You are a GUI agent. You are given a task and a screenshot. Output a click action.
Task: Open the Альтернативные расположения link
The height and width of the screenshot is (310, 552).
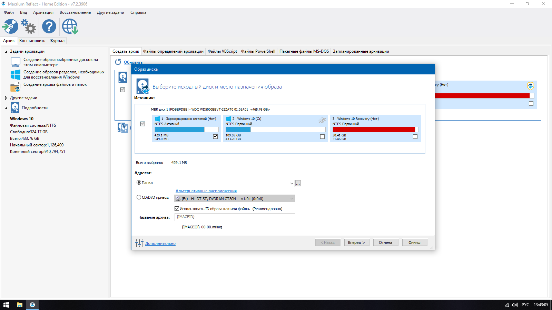[x=206, y=191]
